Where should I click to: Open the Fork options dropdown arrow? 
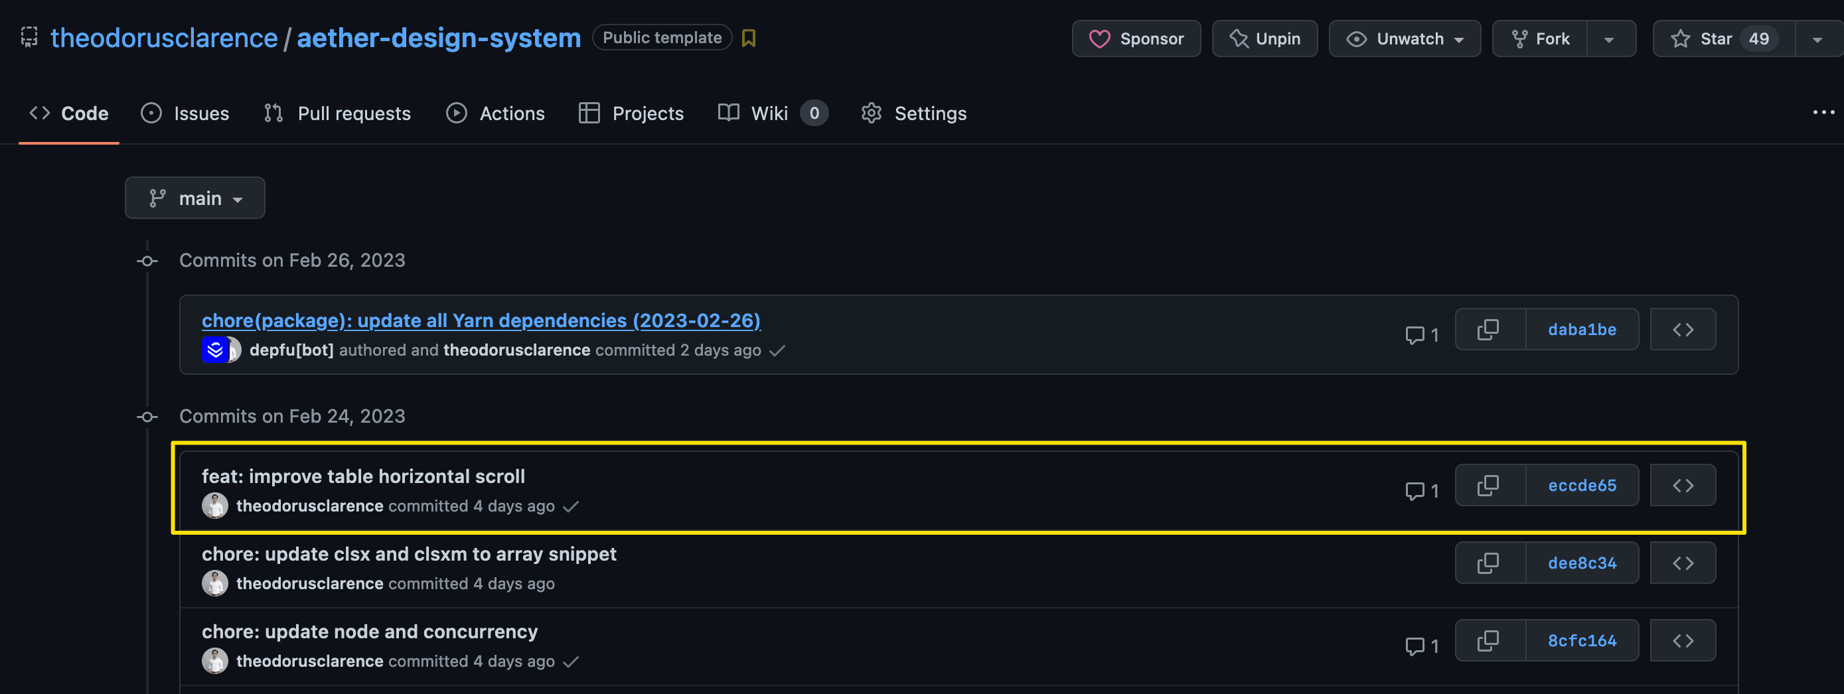point(1610,38)
